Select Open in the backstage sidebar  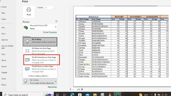pos(4,19)
